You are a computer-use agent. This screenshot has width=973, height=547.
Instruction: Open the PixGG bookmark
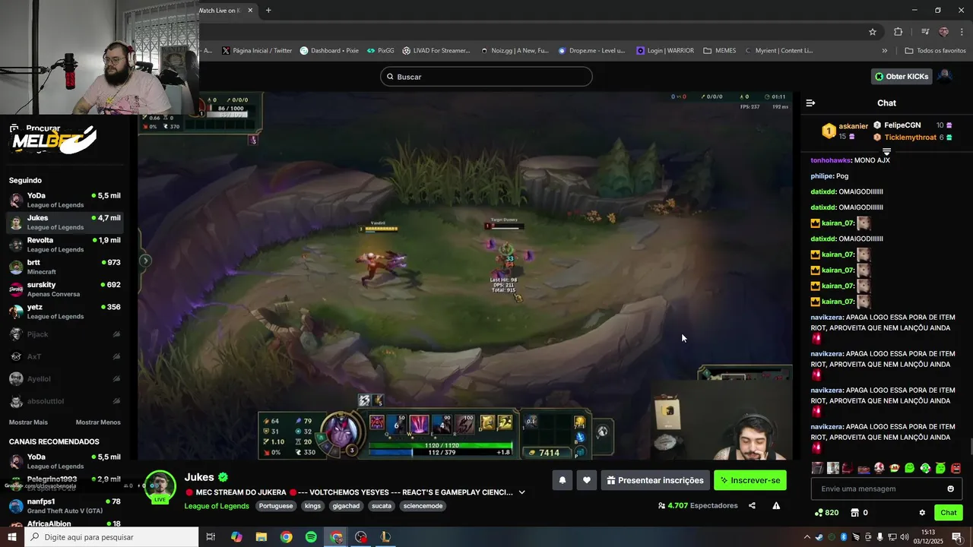pyautogui.click(x=381, y=51)
